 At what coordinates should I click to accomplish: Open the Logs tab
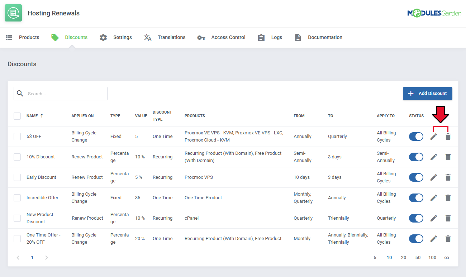click(x=270, y=37)
